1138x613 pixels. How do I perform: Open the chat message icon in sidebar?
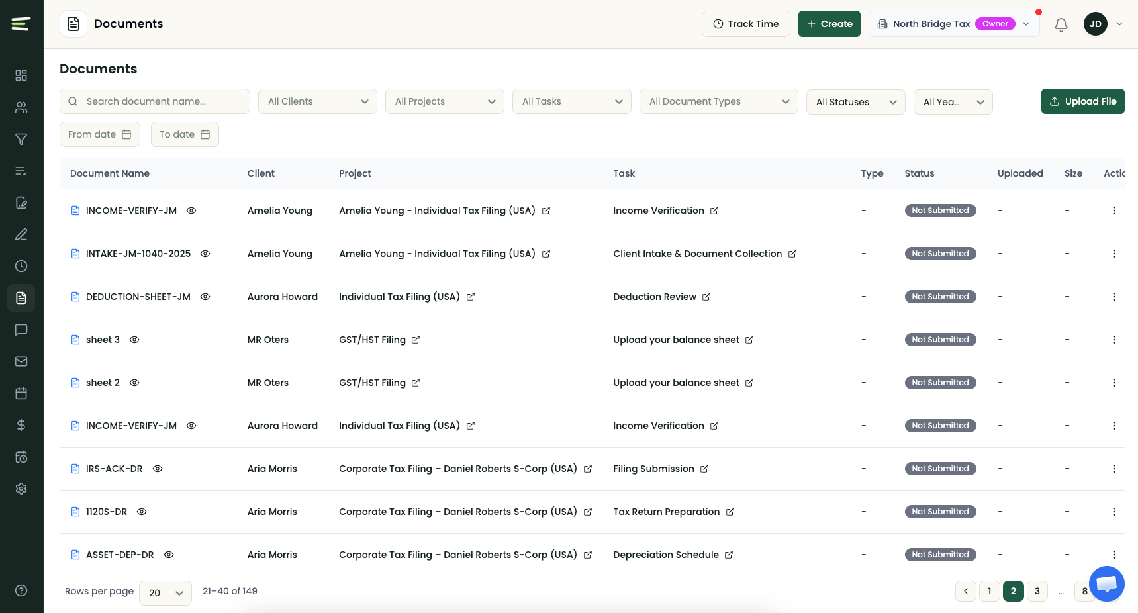[21, 330]
